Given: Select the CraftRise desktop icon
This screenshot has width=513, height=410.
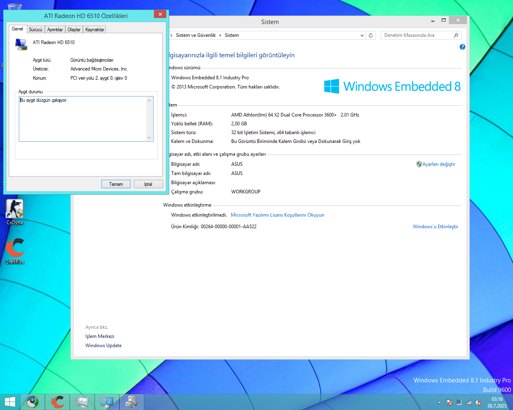Looking at the screenshot, I should (x=15, y=251).
